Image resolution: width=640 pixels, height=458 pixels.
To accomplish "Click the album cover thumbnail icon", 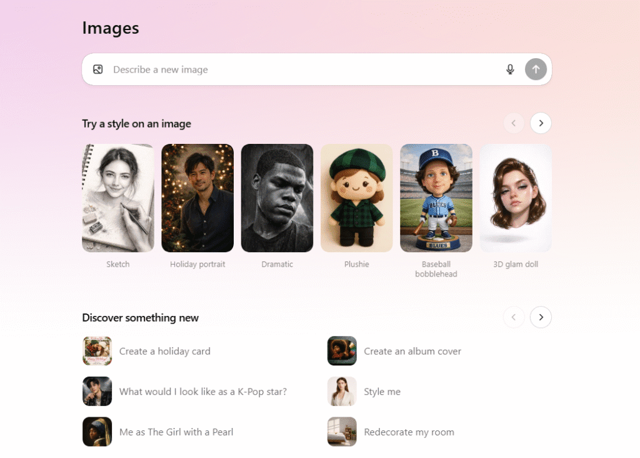I will click(341, 351).
